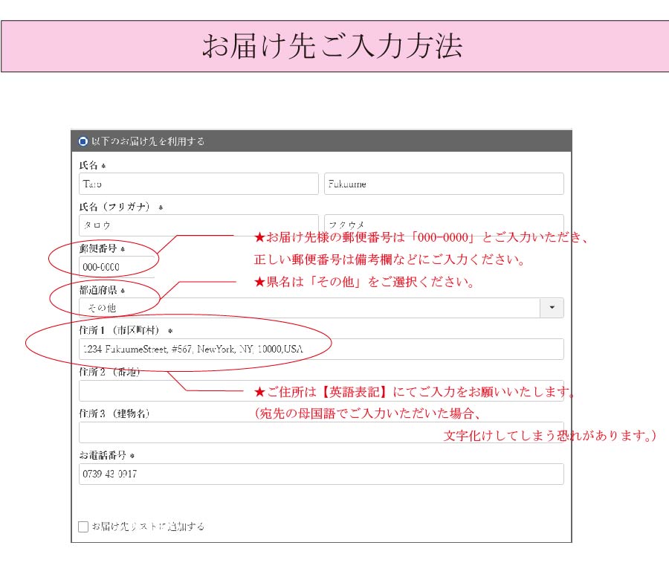Click the 住所1(市区町村) field label
669x586 pixels.
tap(122, 330)
